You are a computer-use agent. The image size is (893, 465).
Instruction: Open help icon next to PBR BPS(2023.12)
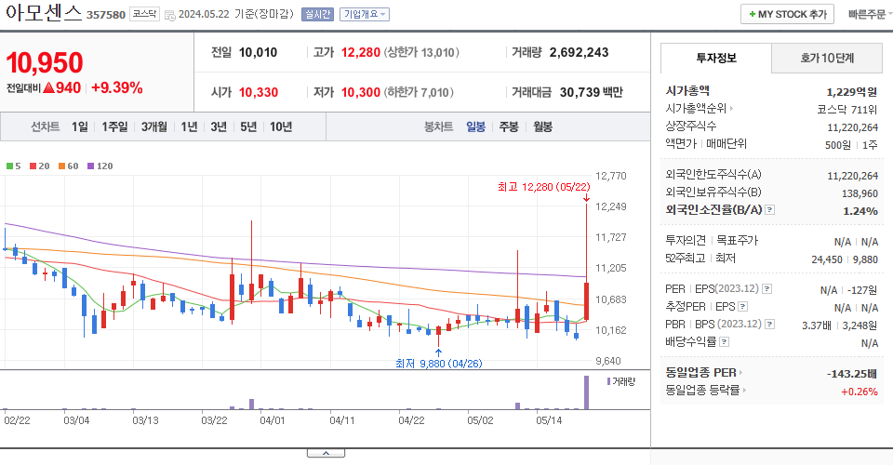tap(770, 325)
